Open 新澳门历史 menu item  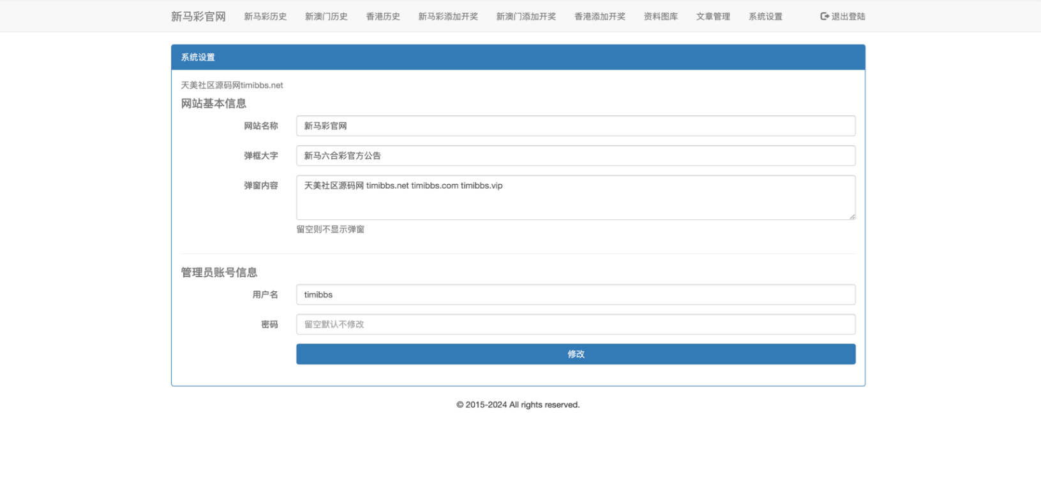326,17
